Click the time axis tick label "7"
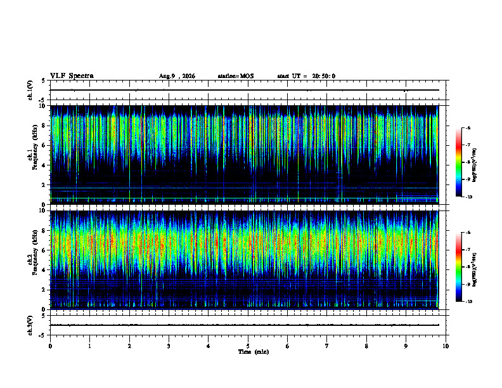Image resolution: width=502 pixels, height=388 pixels. point(327,346)
